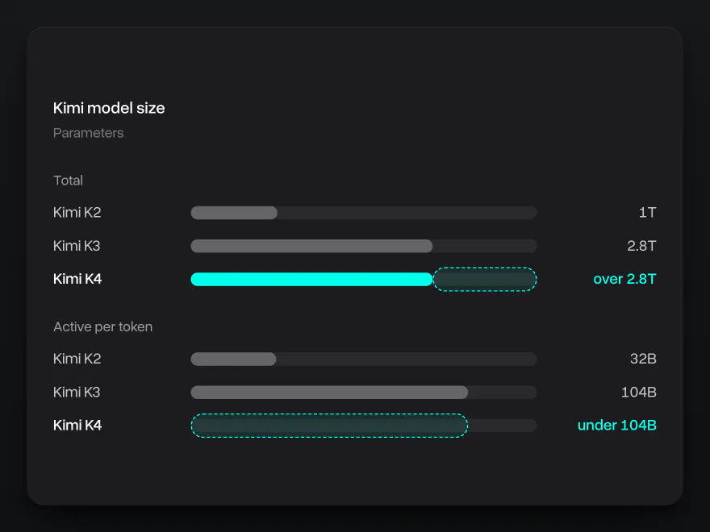The image size is (710, 532).
Task: Select Kimi K2 label under Active per token
Action: [77, 359]
